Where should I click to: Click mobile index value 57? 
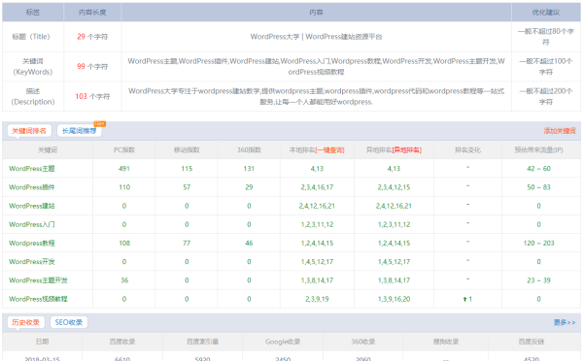click(x=187, y=187)
